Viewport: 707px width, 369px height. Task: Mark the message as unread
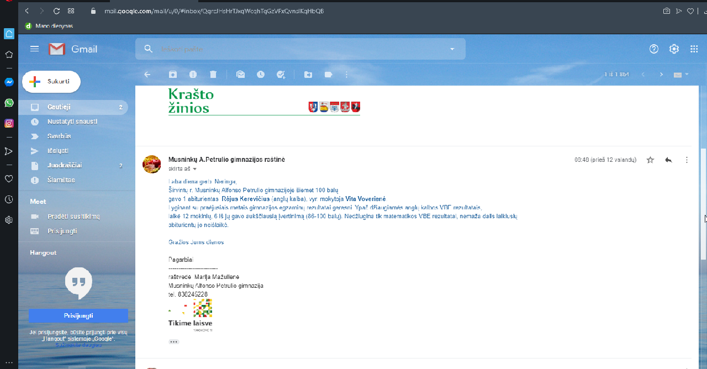pos(240,75)
